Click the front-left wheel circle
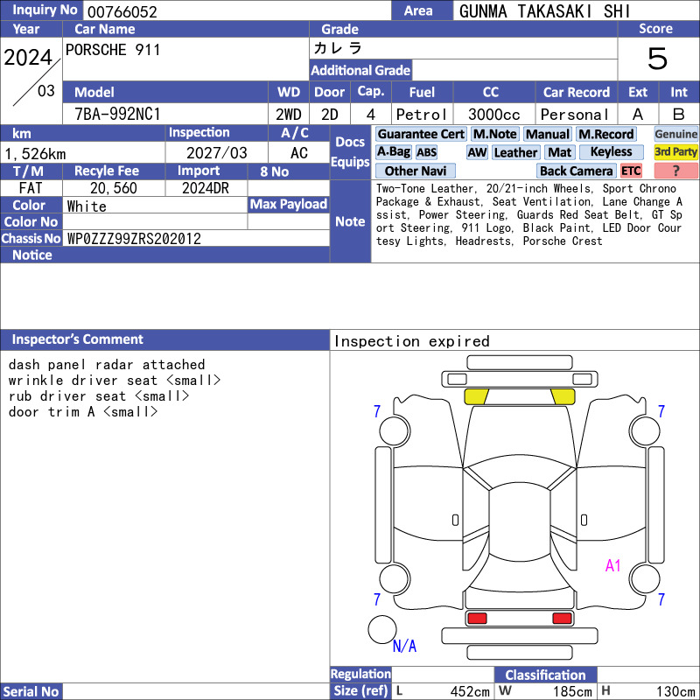700x700 pixels. pyautogui.click(x=395, y=430)
